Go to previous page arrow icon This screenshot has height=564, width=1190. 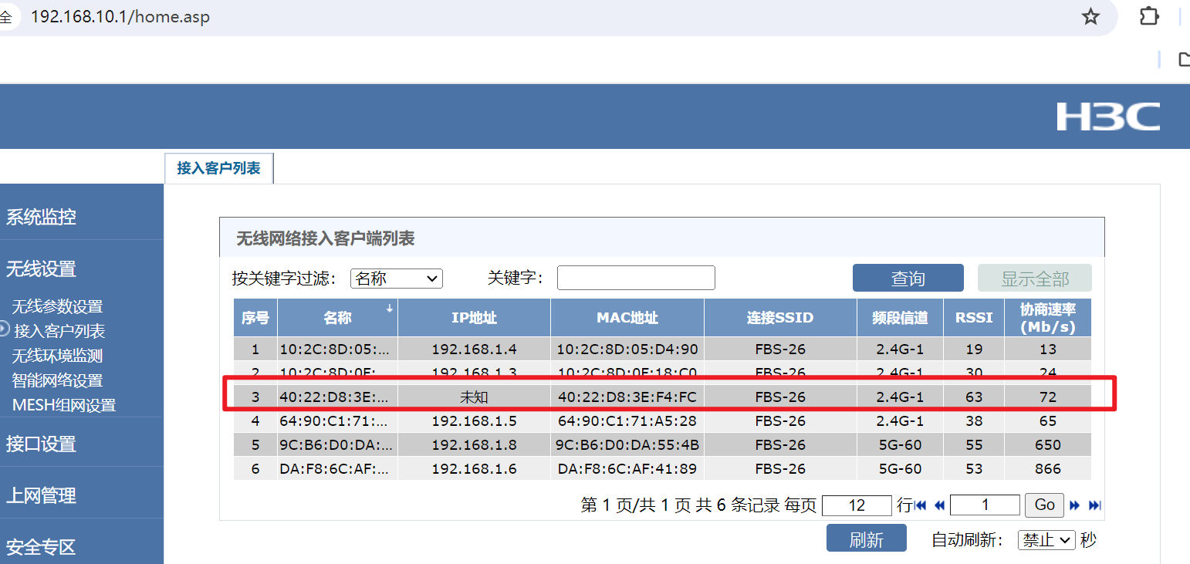point(939,505)
